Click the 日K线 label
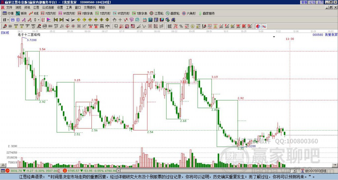The width and height of the screenshot is (338, 180). [5, 33]
